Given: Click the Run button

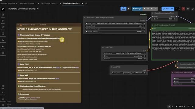Looking at the screenshot, I should [x=166, y=9].
